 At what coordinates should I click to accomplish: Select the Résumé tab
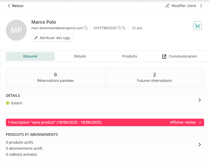click(30, 56)
